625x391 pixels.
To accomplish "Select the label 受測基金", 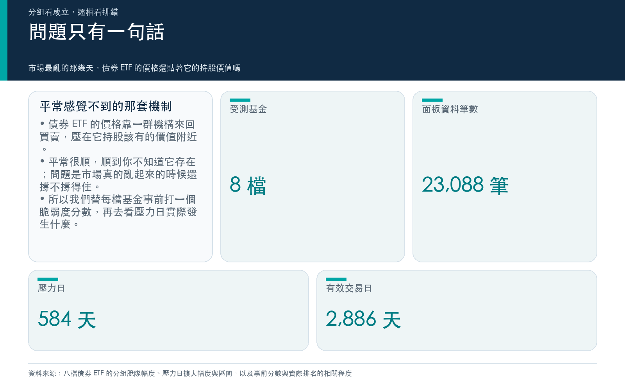I will click(x=248, y=109).
